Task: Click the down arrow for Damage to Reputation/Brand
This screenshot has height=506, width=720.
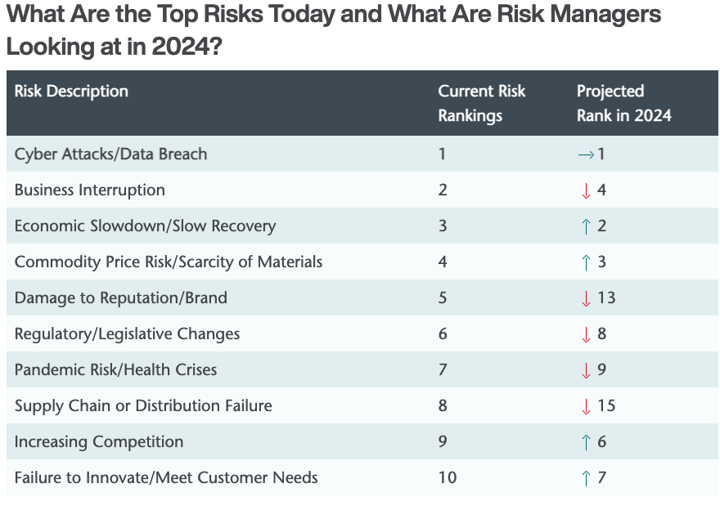Action: coord(586,298)
